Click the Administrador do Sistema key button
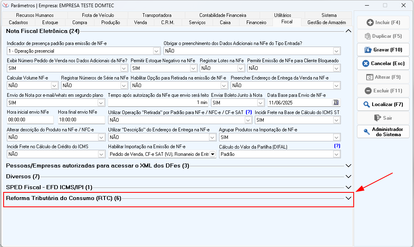The width and height of the screenshot is (414, 247). tap(383, 132)
